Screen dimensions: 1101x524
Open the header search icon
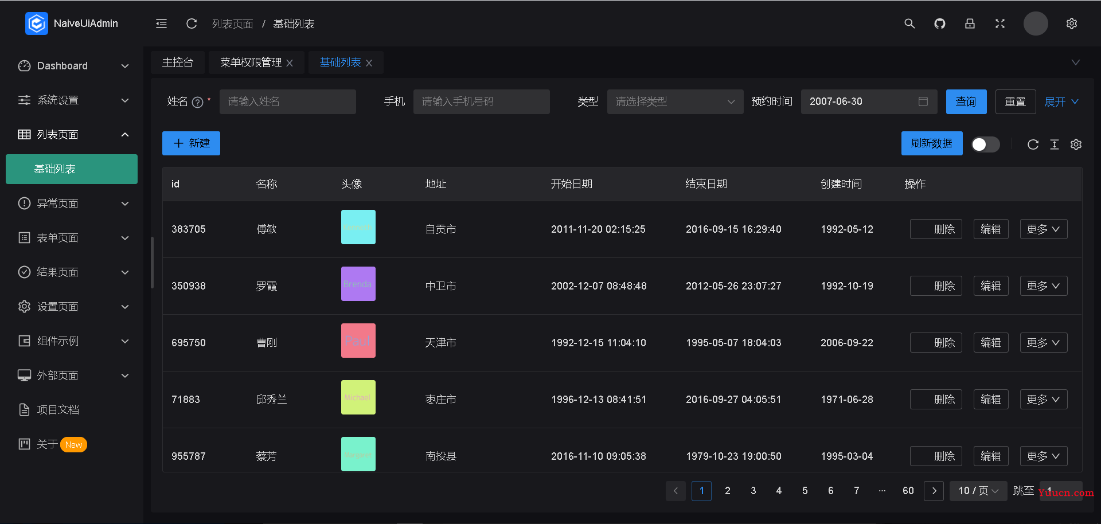[909, 24]
